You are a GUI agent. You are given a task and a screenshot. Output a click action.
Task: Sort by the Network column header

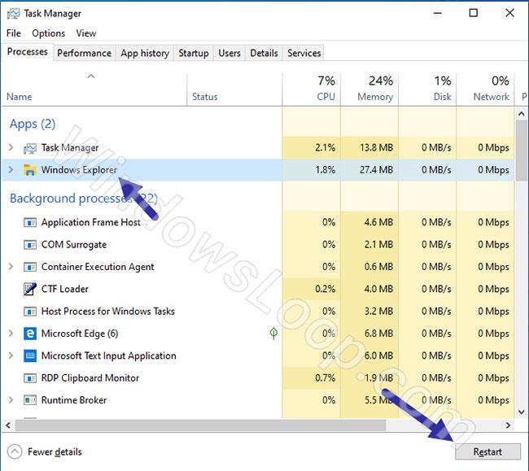tap(485, 89)
